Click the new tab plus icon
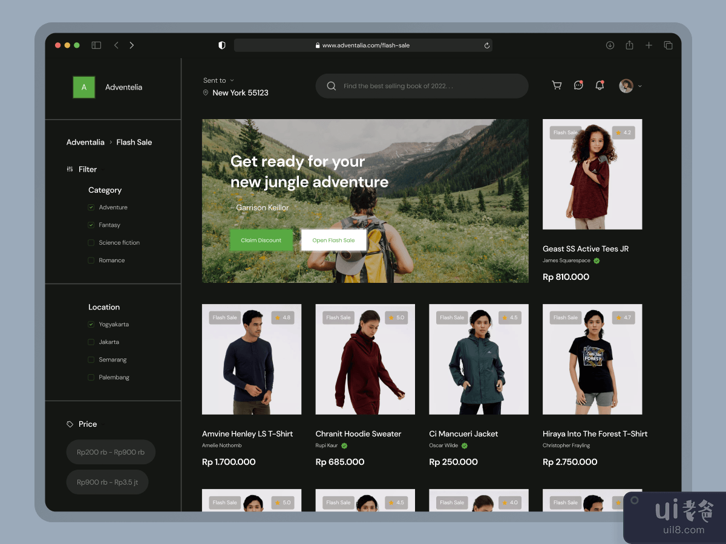This screenshot has height=544, width=726. click(649, 45)
